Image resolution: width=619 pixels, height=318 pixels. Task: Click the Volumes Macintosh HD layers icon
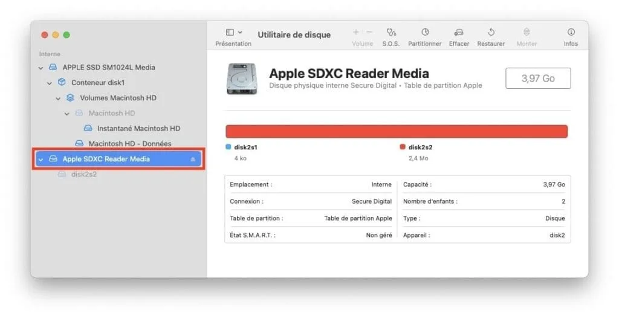(x=70, y=97)
